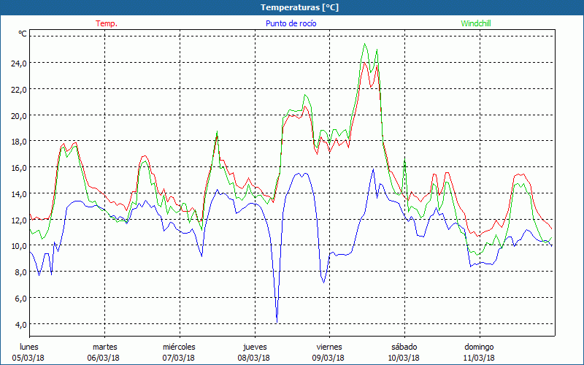This screenshot has width=584, height=365.
Task: Select the sábado day label
Action: click(404, 347)
